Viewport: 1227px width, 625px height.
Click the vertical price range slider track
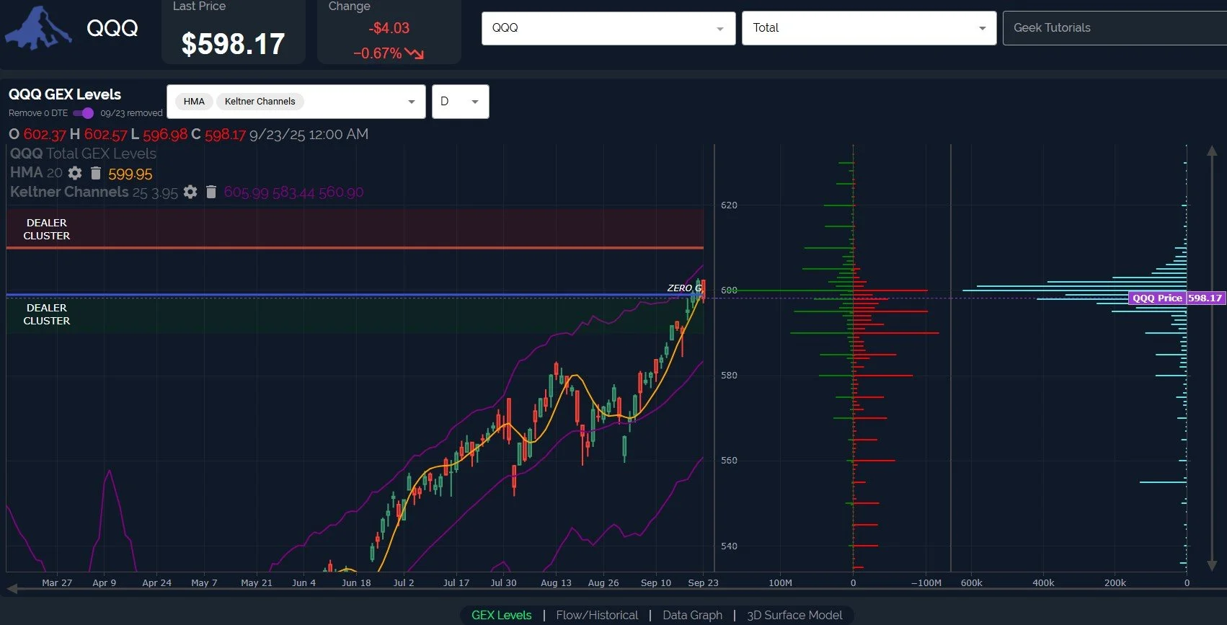click(1212, 358)
